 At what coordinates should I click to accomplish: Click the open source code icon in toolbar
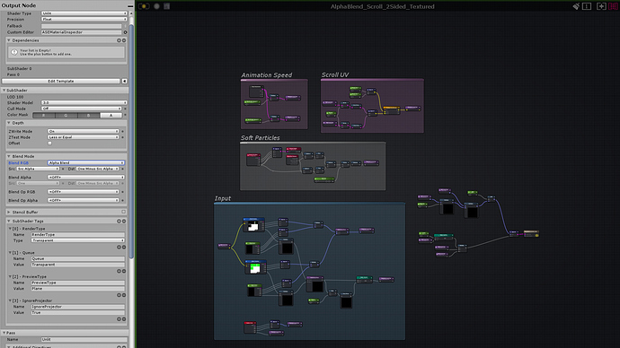pos(167,6)
